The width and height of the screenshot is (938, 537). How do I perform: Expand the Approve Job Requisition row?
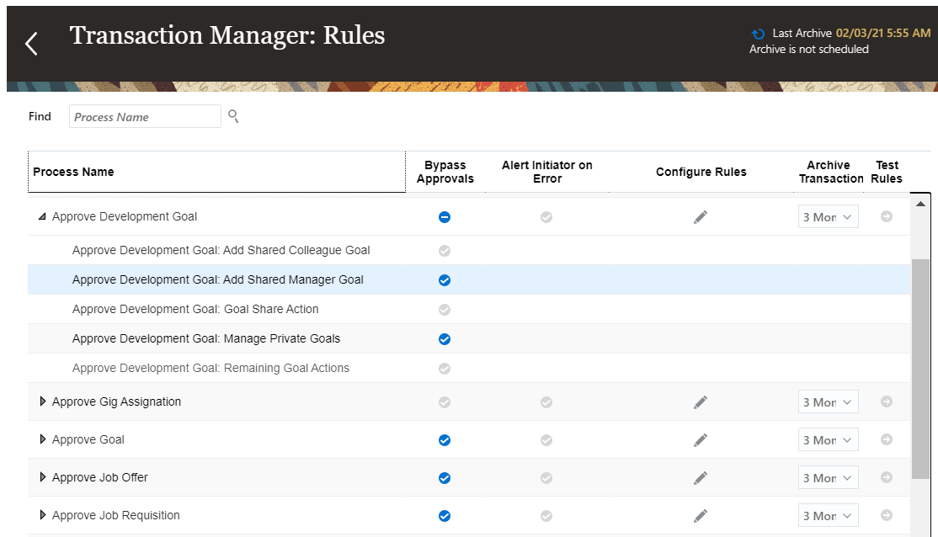click(x=44, y=515)
